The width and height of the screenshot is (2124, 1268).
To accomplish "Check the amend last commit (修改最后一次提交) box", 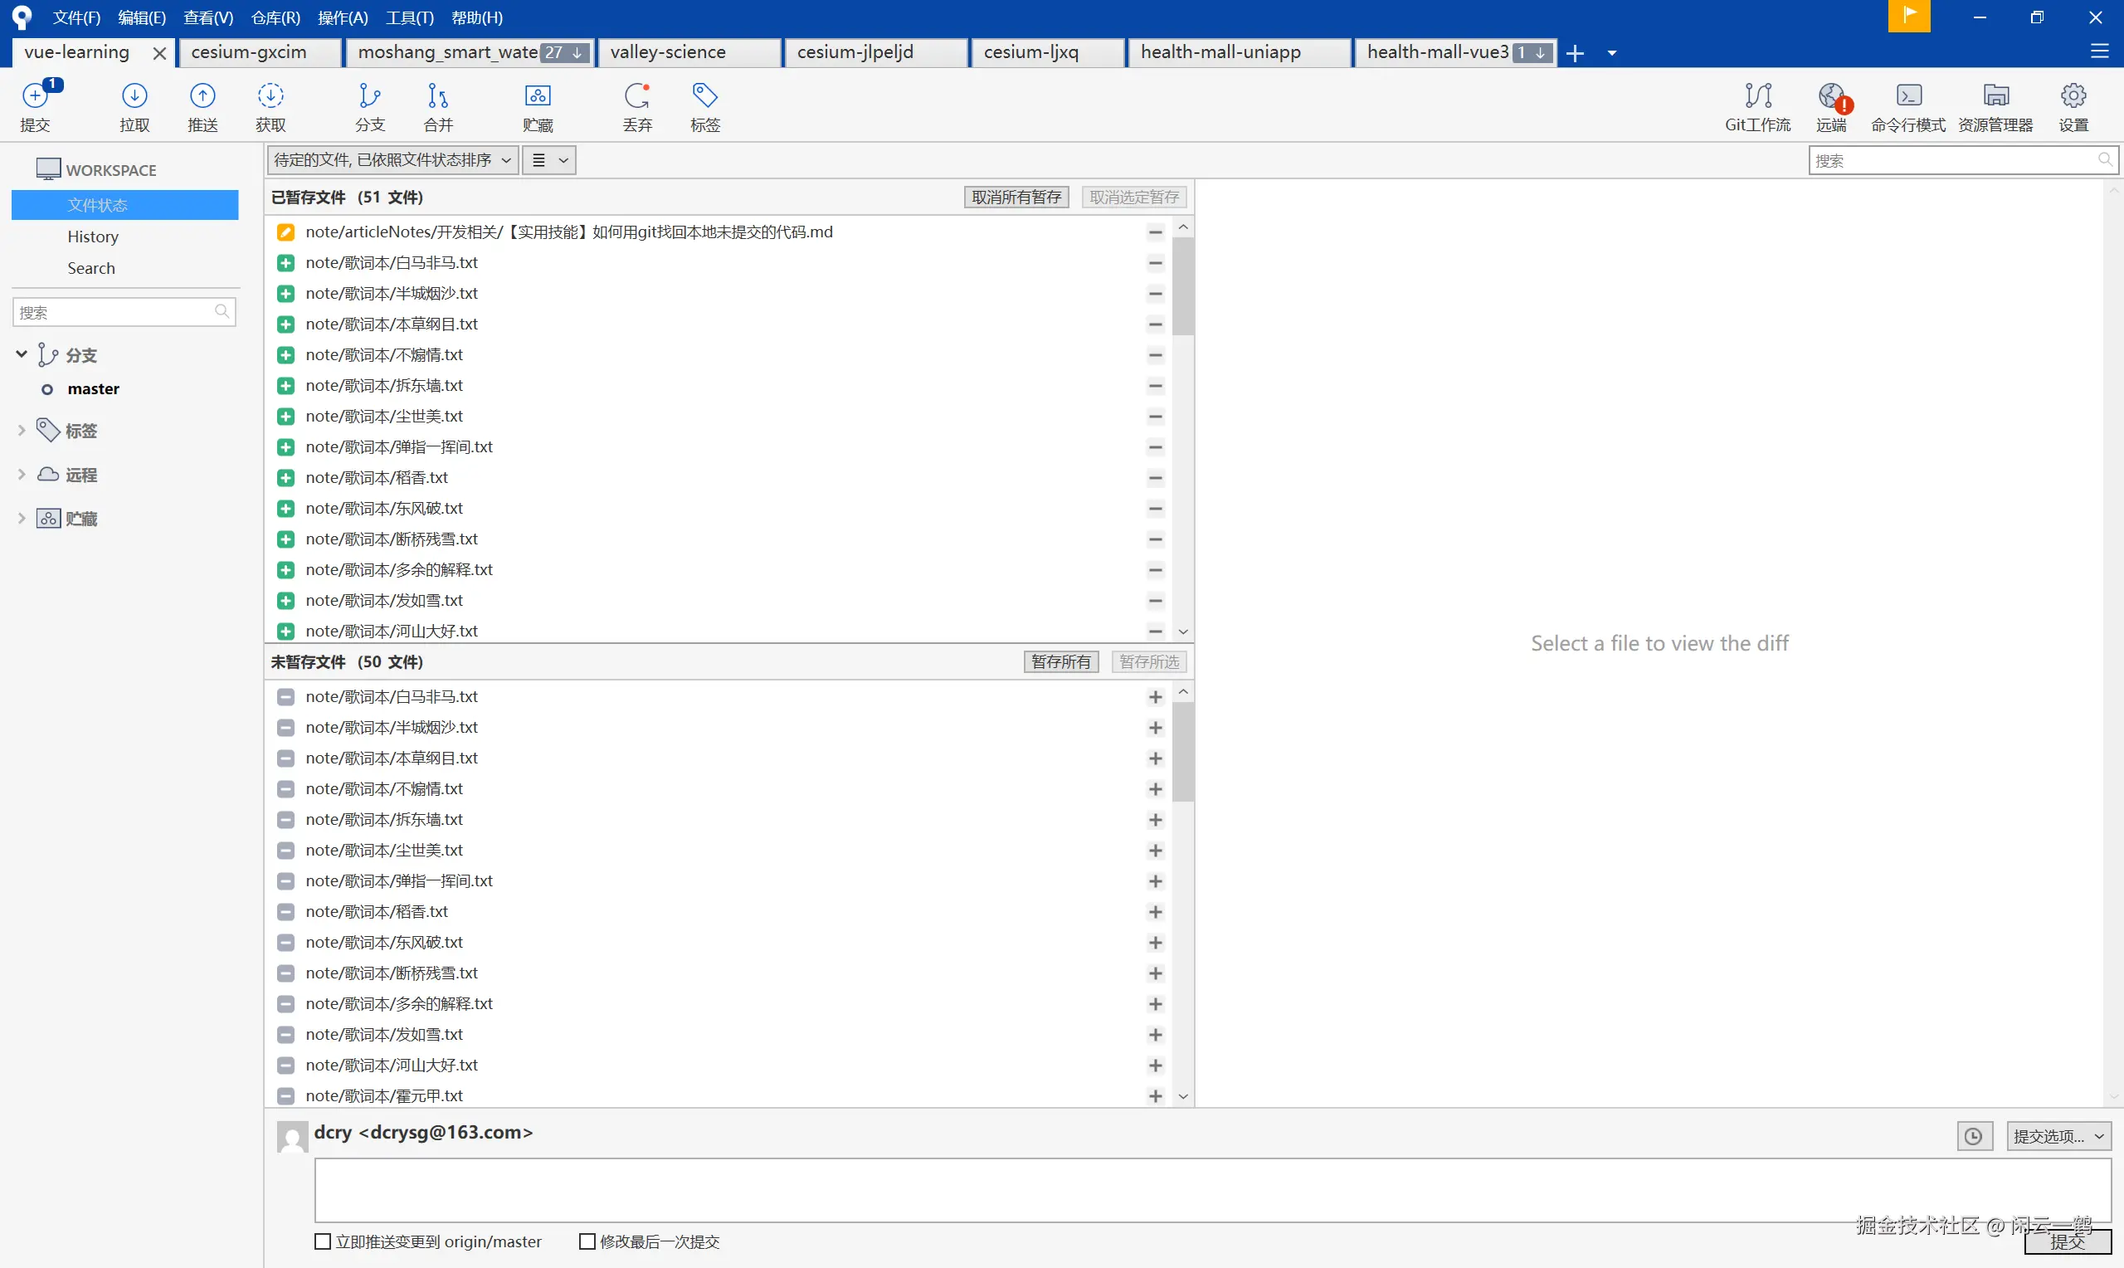I will tap(587, 1241).
